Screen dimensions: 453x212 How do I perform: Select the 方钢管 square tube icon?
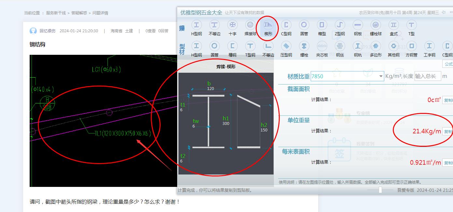click(x=411, y=49)
